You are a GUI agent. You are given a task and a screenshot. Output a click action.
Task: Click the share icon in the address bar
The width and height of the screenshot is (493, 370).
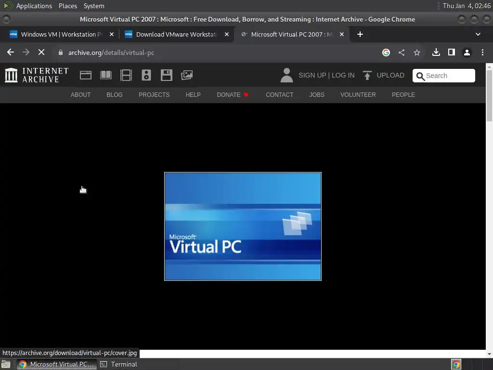coord(402,53)
